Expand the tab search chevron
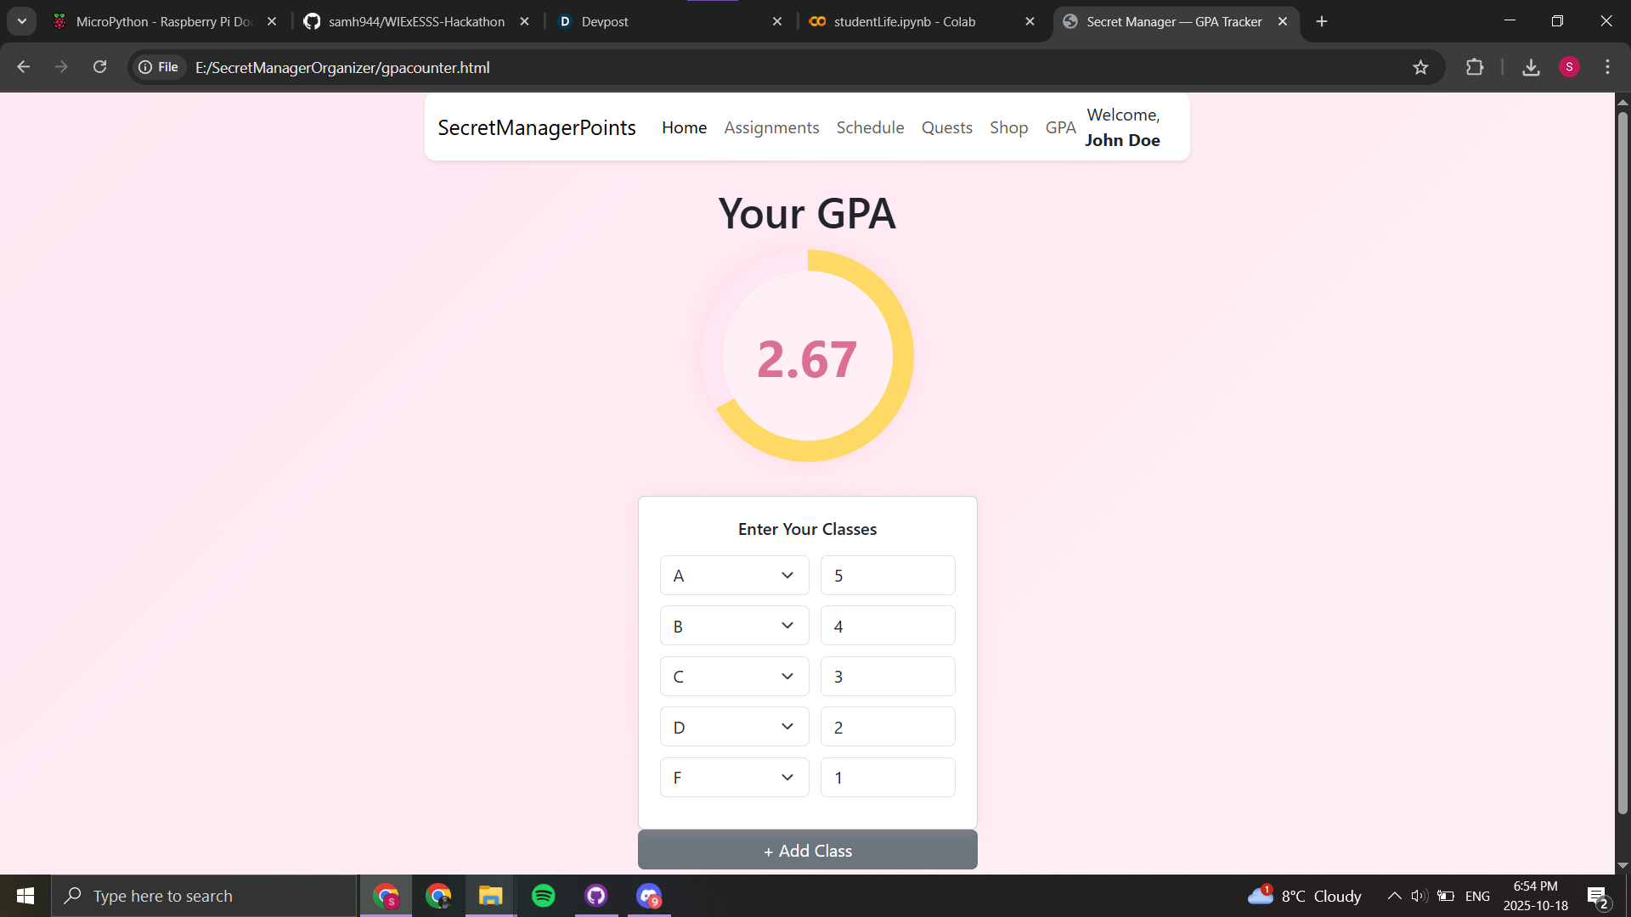The width and height of the screenshot is (1631, 917). point(22,21)
